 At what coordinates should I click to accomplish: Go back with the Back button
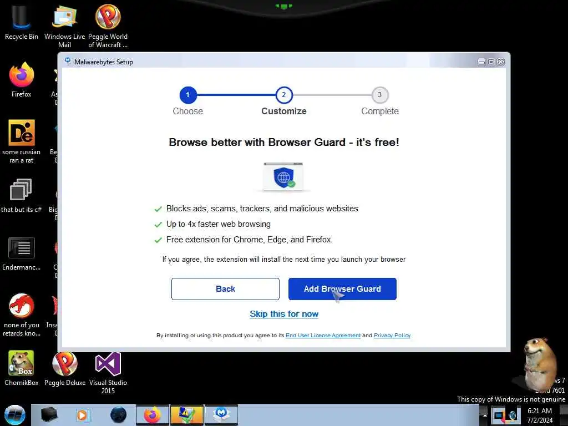tap(225, 288)
